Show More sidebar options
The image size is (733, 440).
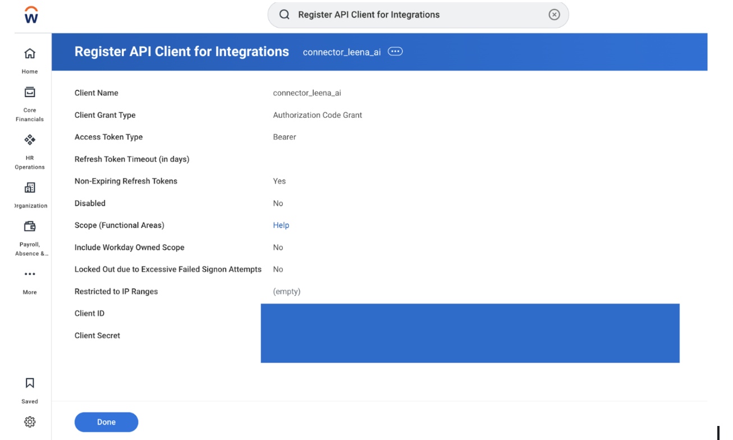(30, 282)
